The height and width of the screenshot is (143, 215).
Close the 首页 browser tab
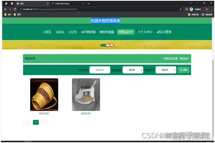[48, 4]
